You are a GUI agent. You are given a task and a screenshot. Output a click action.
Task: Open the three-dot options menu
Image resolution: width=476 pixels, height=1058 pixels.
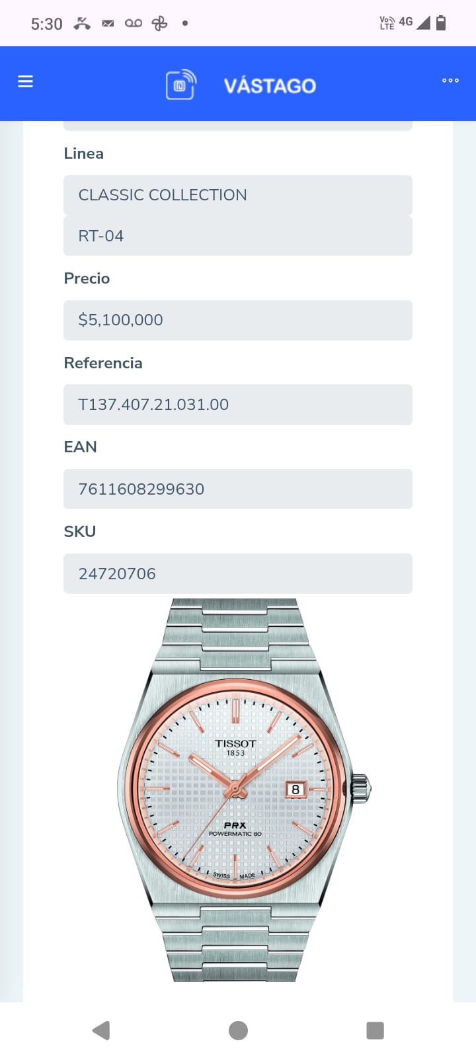click(x=450, y=81)
